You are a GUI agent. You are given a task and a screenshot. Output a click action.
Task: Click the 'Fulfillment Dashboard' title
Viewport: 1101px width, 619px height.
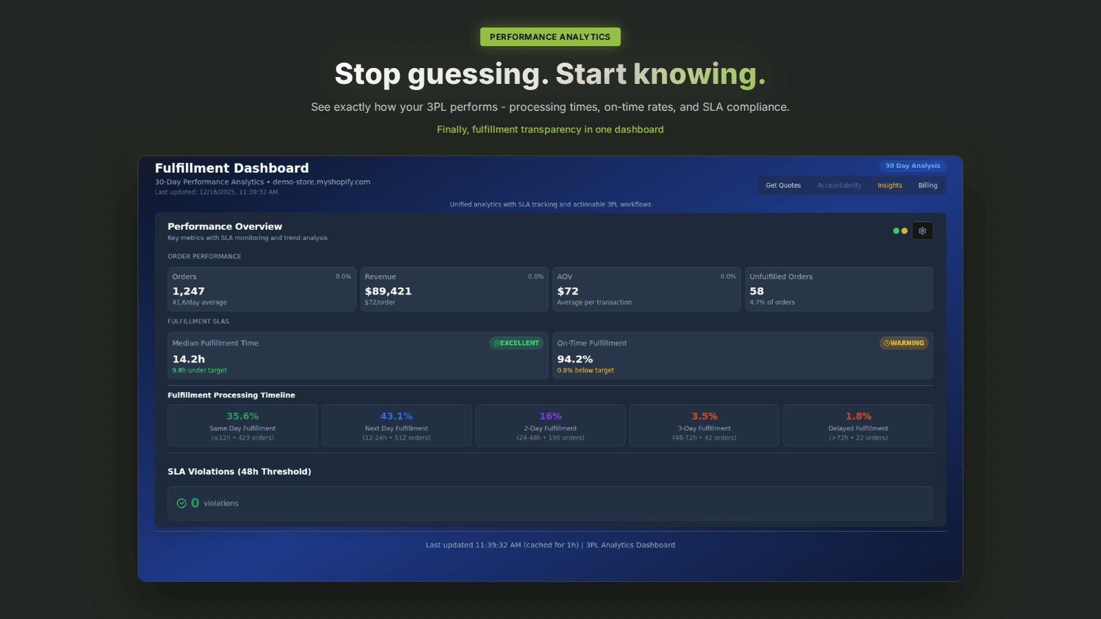(x=232, y=169)
